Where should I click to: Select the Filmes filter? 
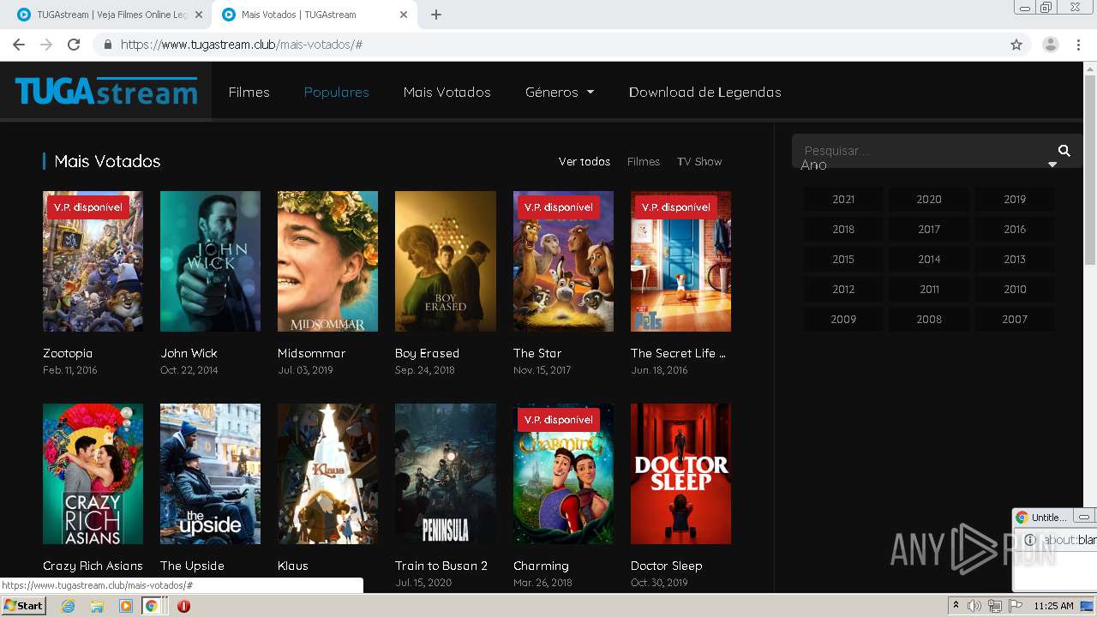click(644, 161)
